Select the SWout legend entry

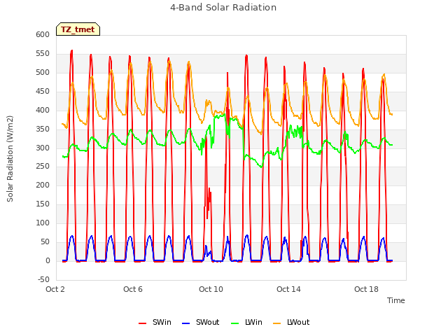coord(201,322)
